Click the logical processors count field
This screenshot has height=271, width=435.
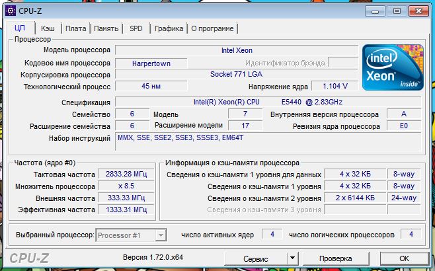click(411, 234)
